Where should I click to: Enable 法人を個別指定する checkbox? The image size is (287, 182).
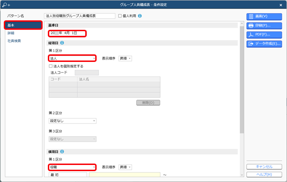point(51,66)
